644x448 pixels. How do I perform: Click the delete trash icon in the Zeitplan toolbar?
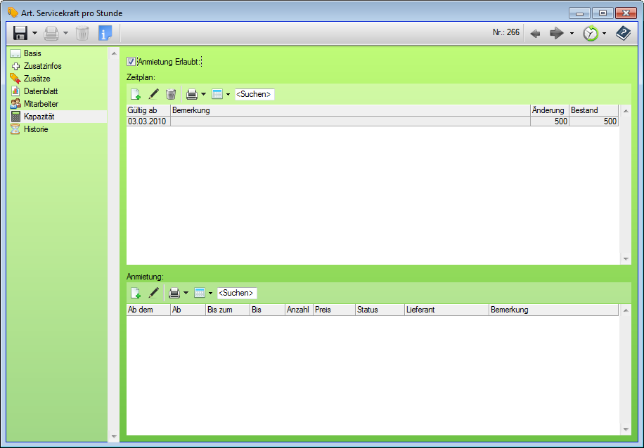tap(171, 94)
